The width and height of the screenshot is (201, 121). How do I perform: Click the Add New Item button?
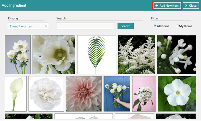pos(167,5)
